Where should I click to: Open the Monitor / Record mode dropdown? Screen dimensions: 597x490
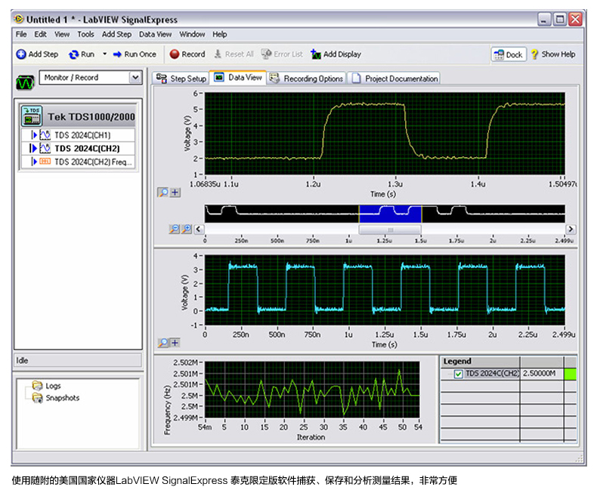(x=135, y=78)
